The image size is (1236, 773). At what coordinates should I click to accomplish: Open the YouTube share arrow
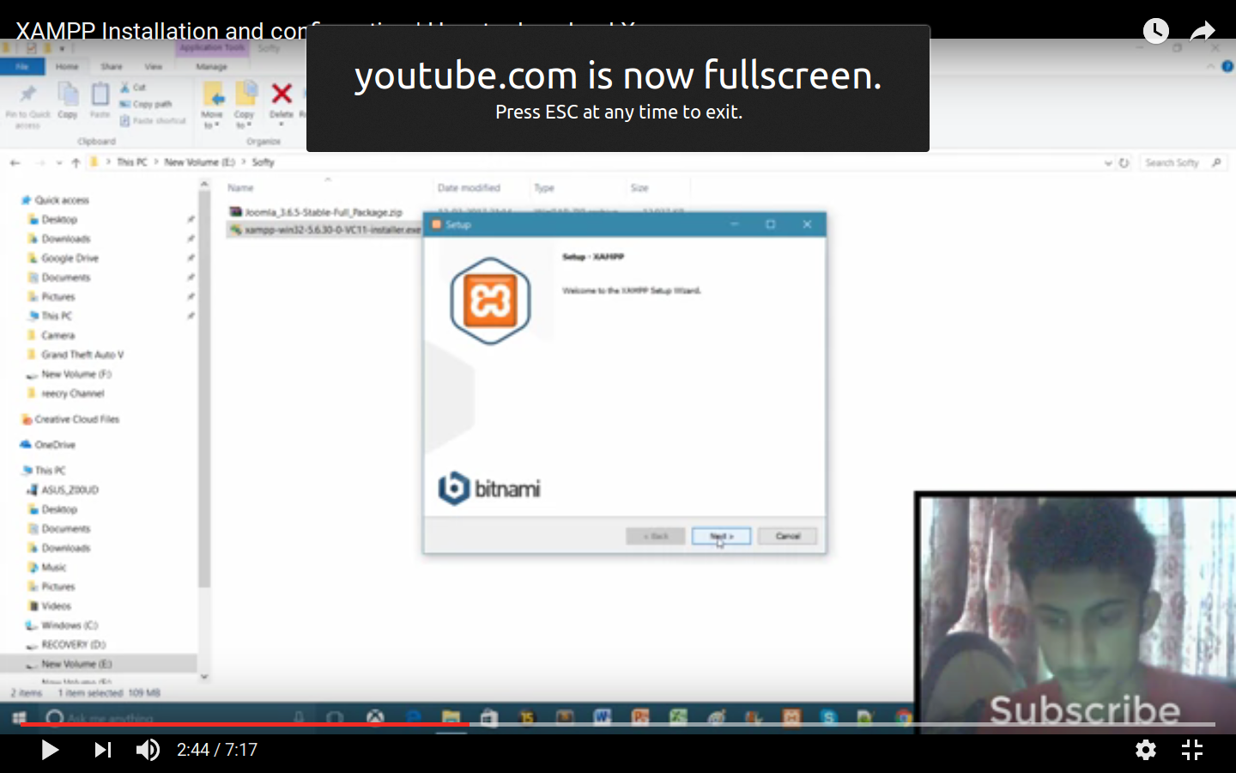click(x=1203, y=32)
